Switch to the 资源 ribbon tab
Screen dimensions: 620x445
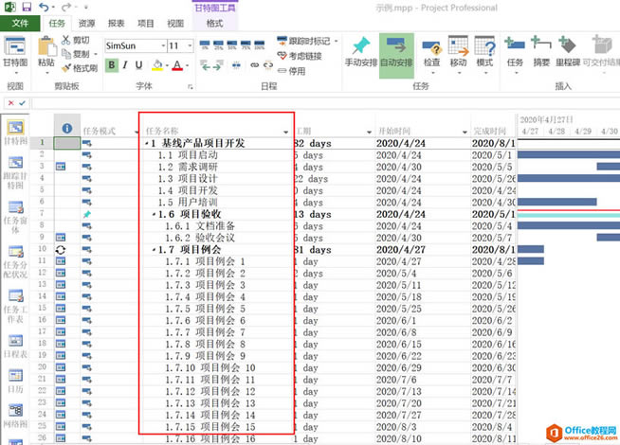pyautogui.click(x=86, y=23)
